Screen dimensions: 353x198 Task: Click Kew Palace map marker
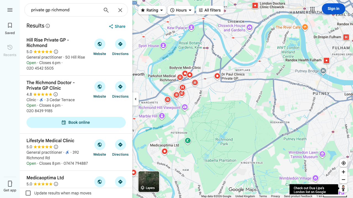[x=191, y=27]
